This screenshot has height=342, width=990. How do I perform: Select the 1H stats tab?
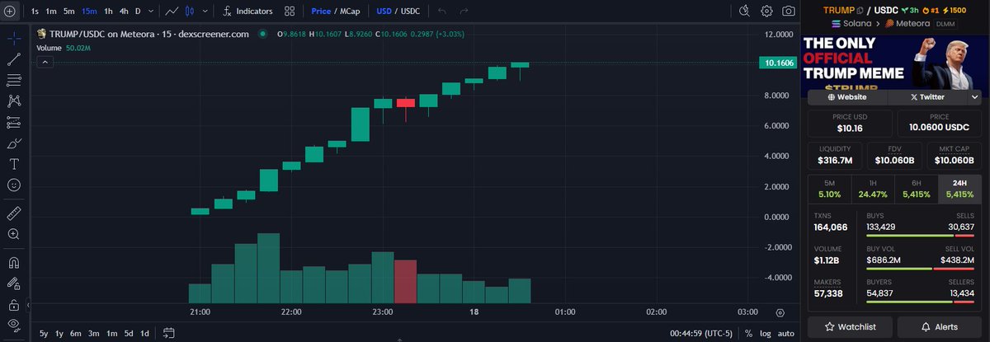tap(873, 189)
